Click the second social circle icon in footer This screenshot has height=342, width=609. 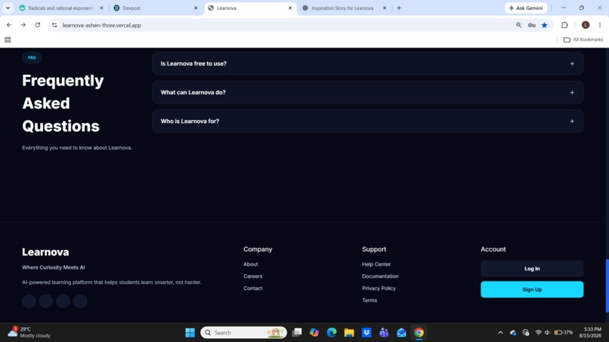pyautogui.click(x=46, y=300)
